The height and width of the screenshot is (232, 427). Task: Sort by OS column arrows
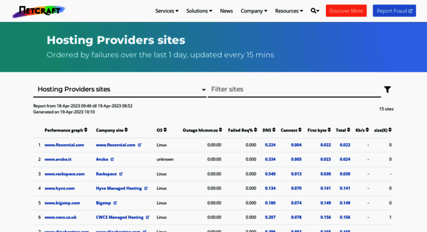(x=165, y=130)
